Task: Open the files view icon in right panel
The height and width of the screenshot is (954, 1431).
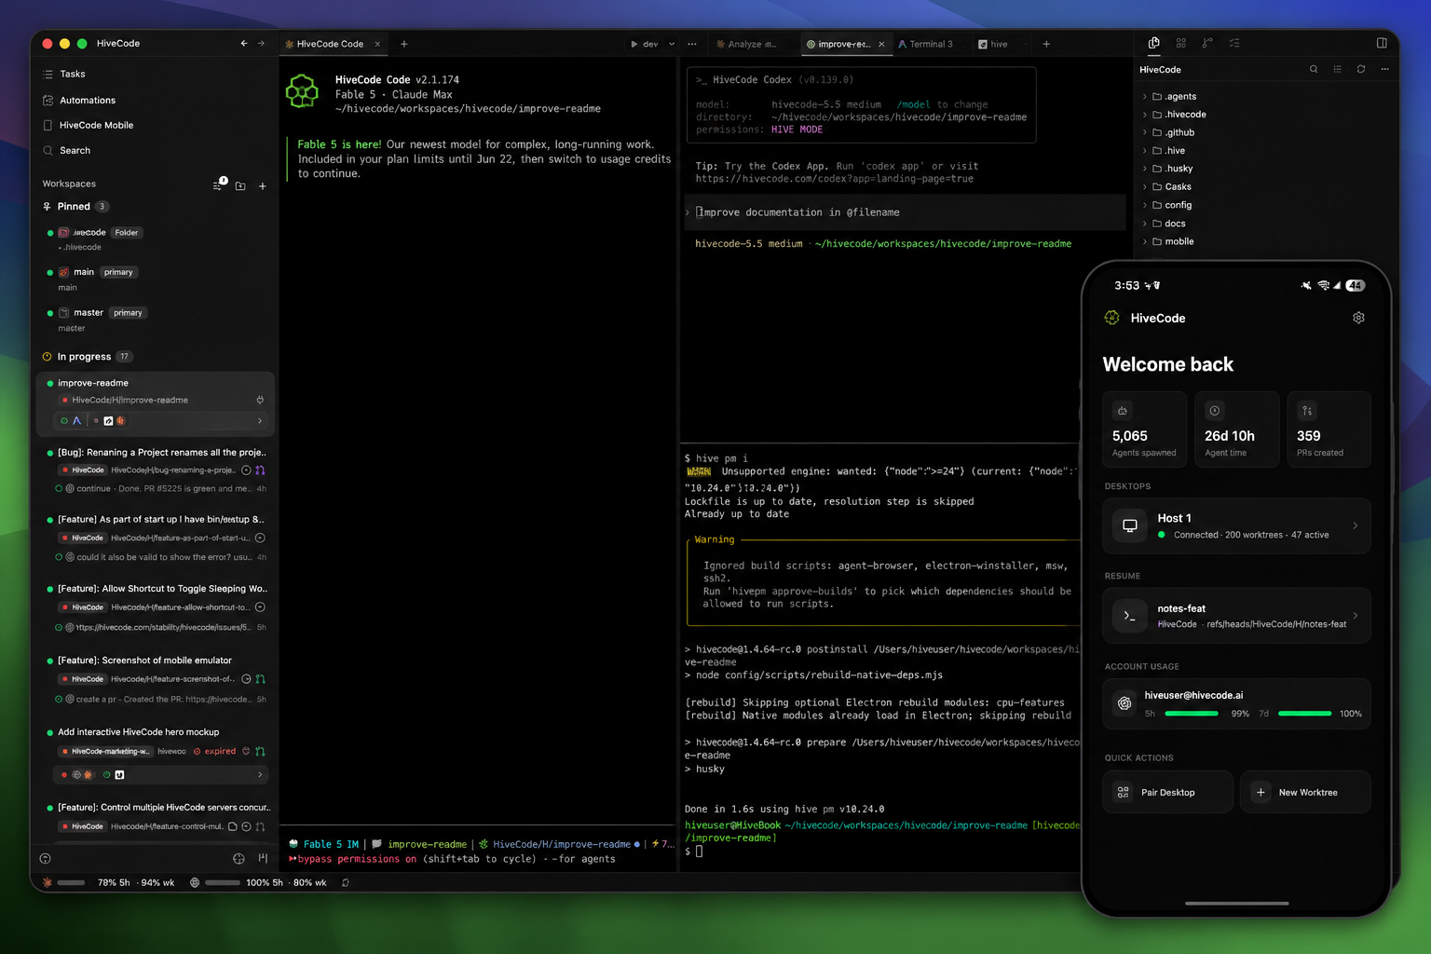Action: (x=1153, y=43)
